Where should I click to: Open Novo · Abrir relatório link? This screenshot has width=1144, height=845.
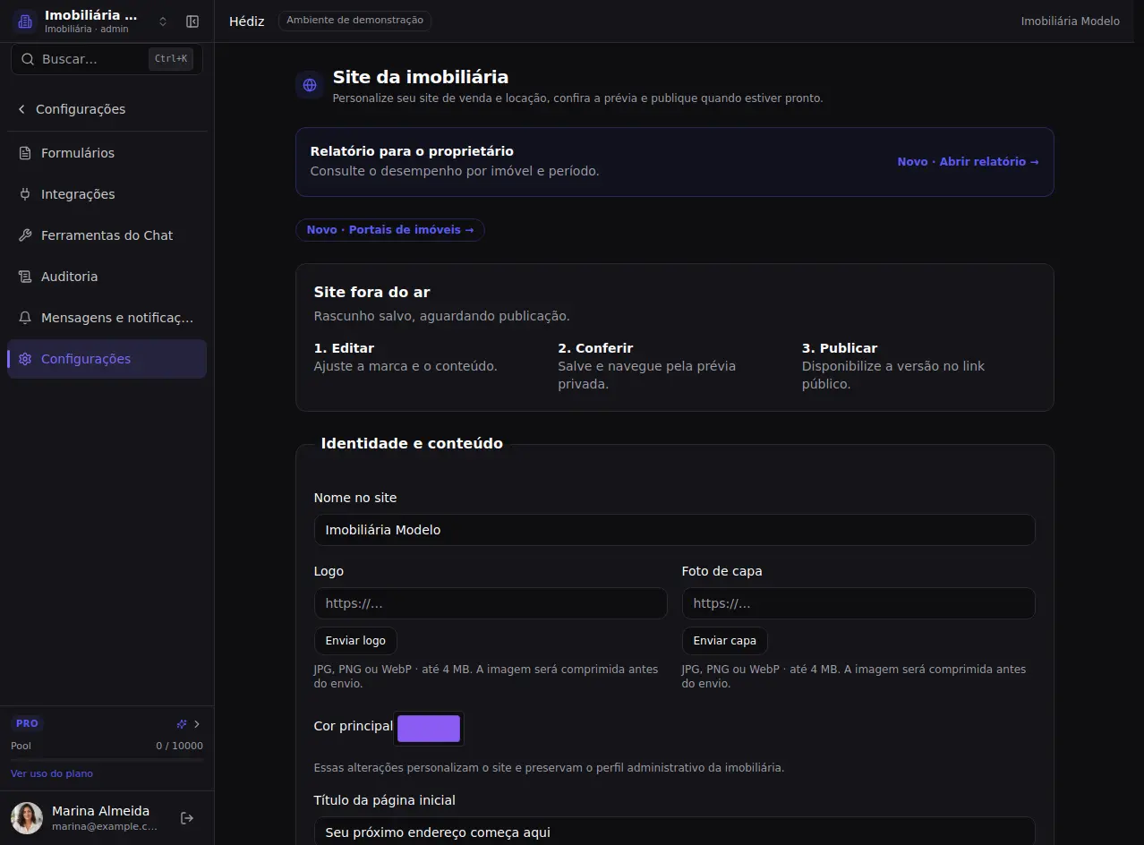[x=968, y=162]
